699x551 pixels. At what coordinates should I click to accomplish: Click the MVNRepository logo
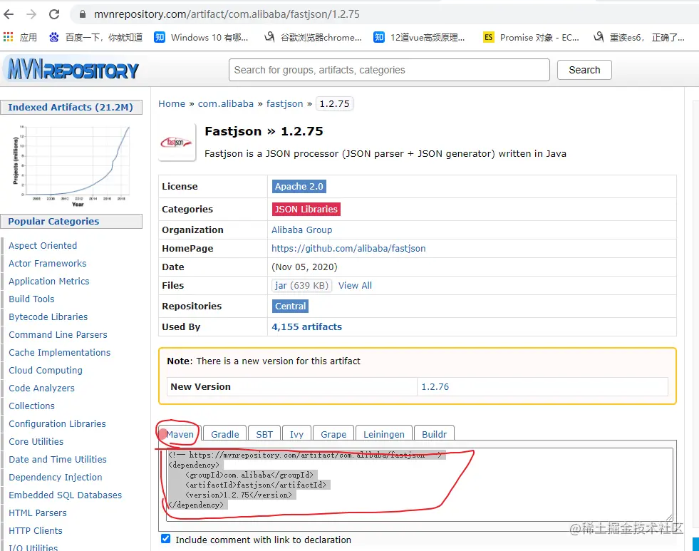[x=73, y=70]
